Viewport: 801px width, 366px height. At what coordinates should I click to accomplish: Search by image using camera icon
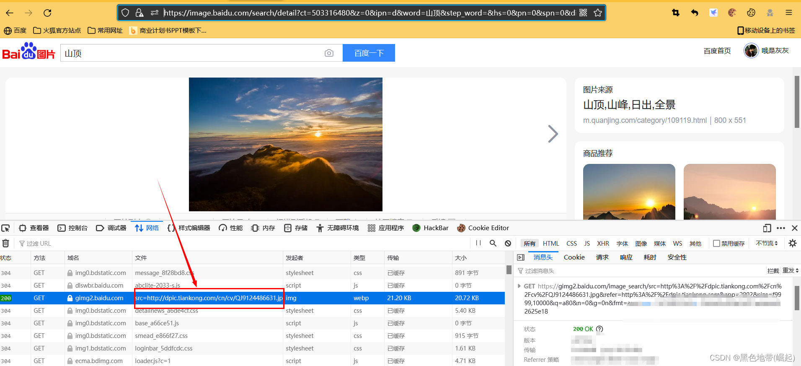pos(329,53)
